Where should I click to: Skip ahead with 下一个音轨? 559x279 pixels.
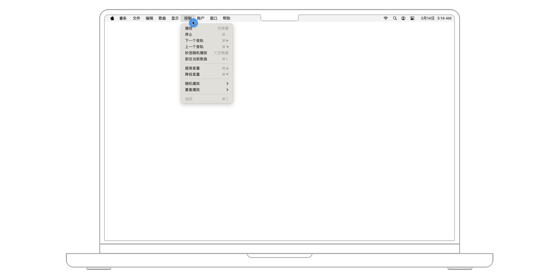point(207,40)
